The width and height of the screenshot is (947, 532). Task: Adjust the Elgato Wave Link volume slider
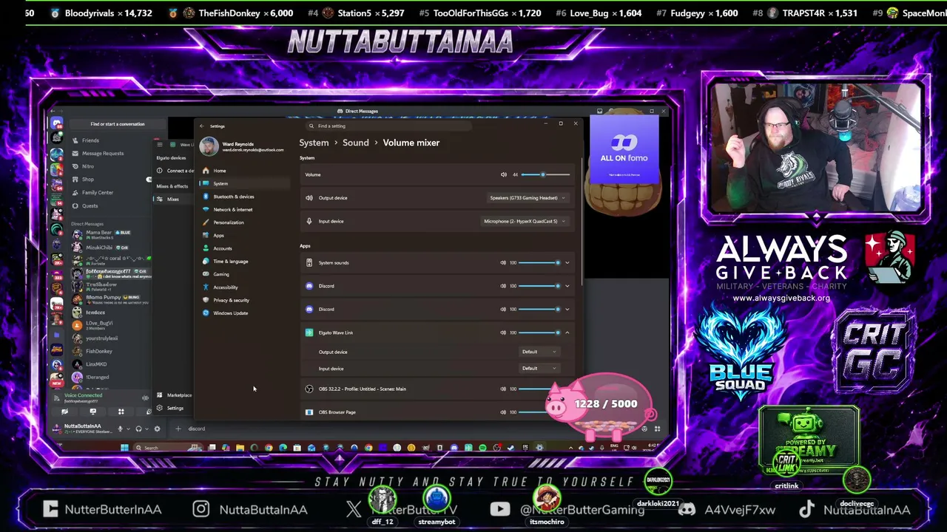click(539, 332)
